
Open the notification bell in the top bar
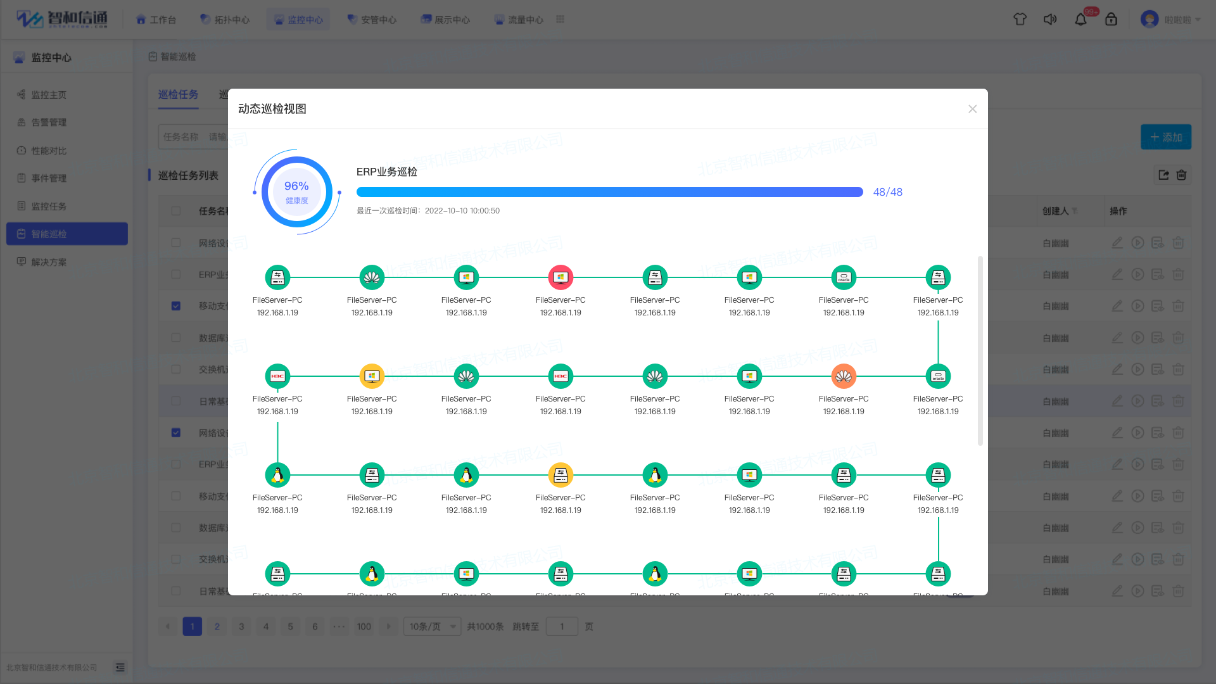(x=1080, y=20)
